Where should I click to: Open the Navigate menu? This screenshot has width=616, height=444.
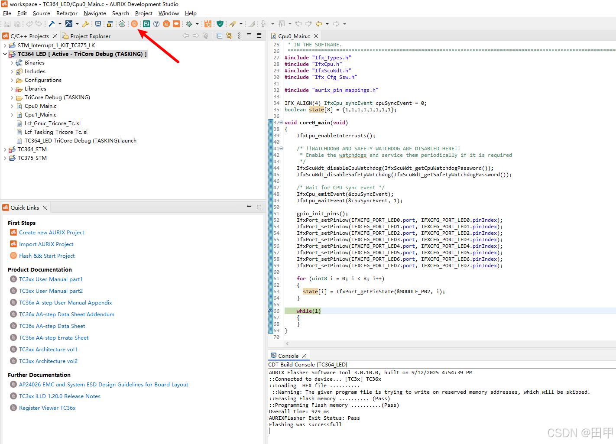point(95,13)
